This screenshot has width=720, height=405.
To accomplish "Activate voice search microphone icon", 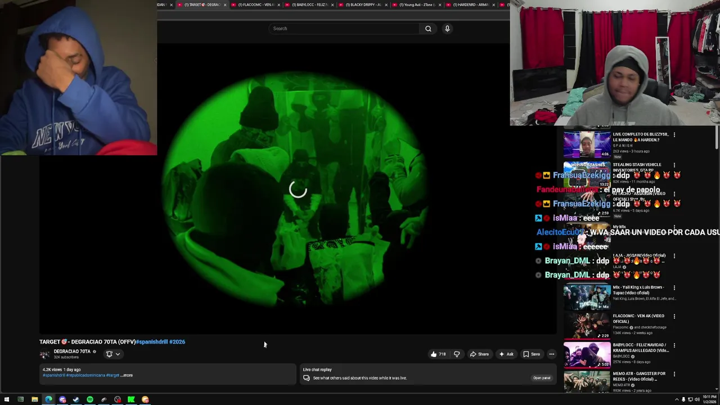I will (x=447, y=29).
